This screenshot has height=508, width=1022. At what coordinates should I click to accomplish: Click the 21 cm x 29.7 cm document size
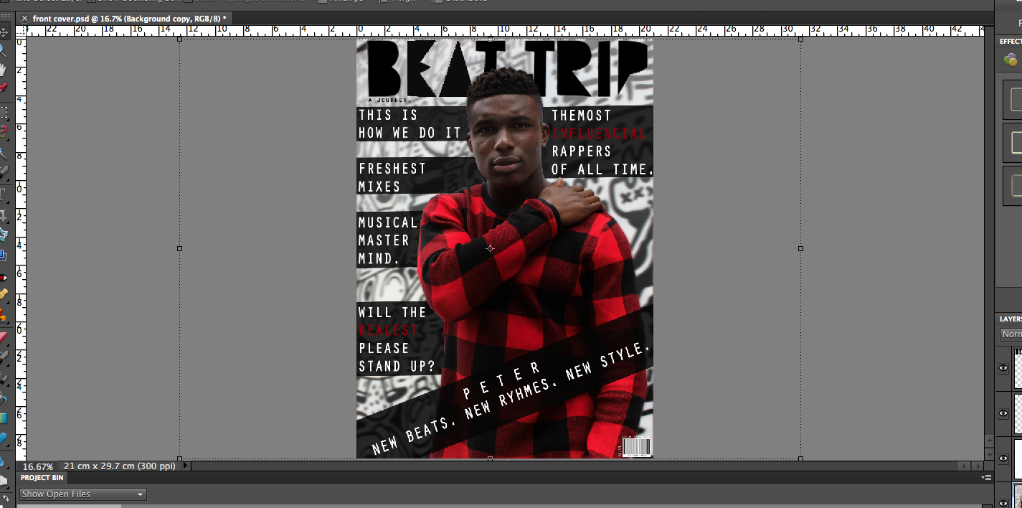point(120,466)
